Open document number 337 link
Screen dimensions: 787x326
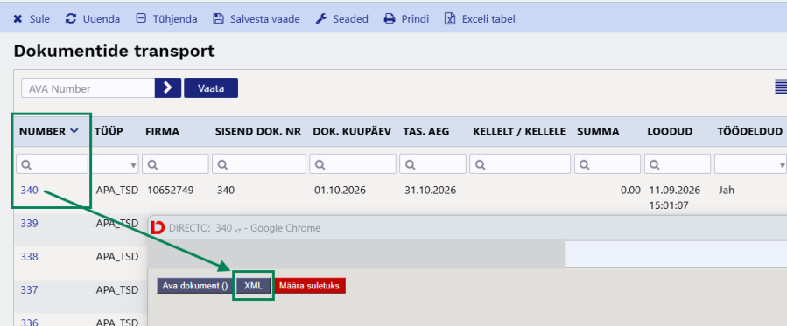point(29,290)
